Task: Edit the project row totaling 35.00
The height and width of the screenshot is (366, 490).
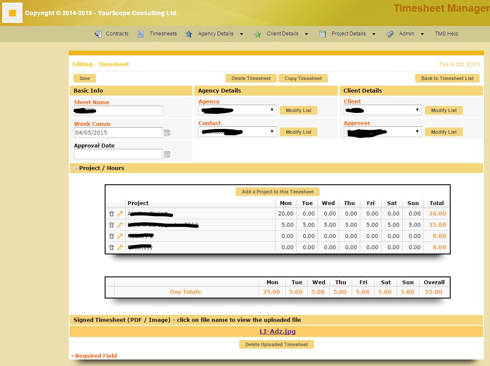Action: tap(120, 225)
